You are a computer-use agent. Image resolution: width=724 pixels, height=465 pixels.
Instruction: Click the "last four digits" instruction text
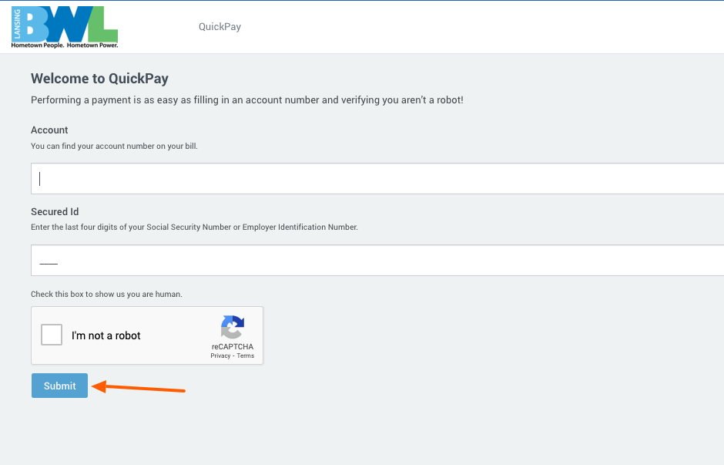coord(194,227)
